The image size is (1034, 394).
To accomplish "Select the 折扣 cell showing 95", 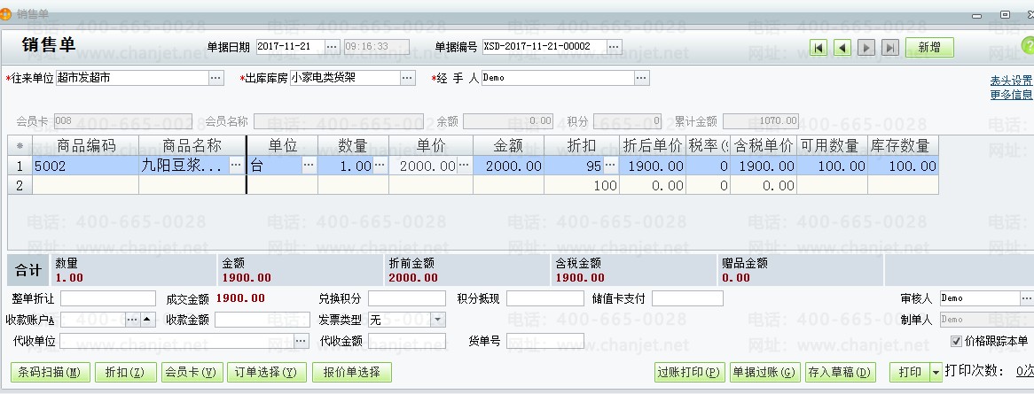I will (x=580, y=166).
